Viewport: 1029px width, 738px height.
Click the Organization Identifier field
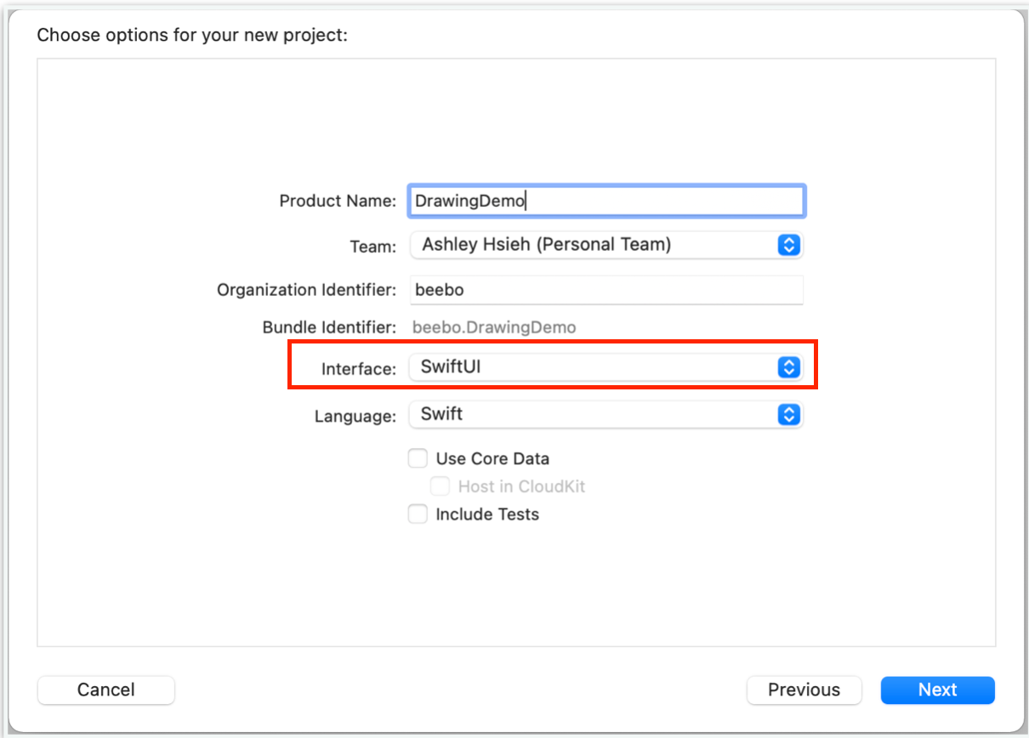[605, 289]
